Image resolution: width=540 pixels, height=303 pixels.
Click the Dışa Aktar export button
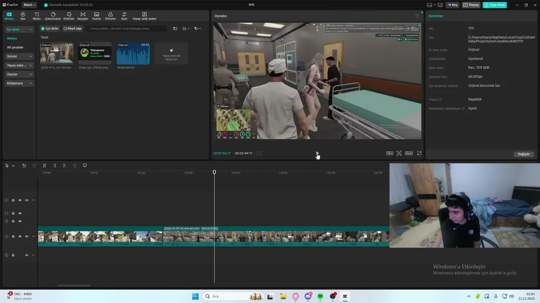tap(495, 5)
